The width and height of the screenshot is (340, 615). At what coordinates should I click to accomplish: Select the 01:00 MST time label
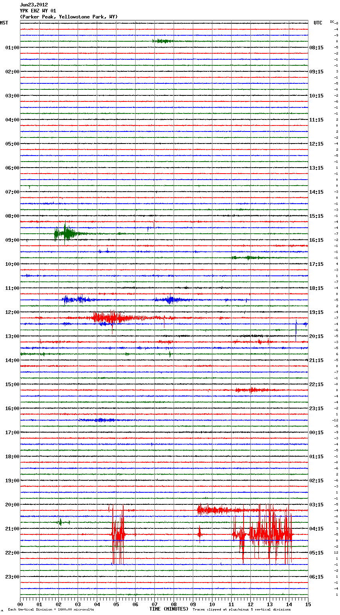(12, 48)
